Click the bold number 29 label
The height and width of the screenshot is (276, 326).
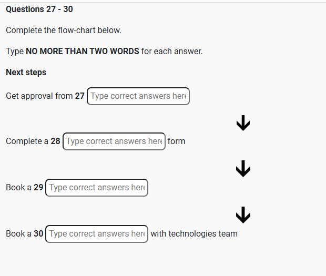[x=38, y=188]
